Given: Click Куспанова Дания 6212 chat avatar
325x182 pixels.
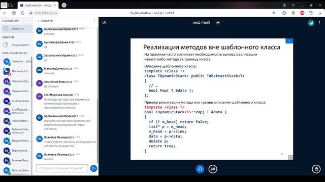Looking at the screenshot, I should [39, 44].
